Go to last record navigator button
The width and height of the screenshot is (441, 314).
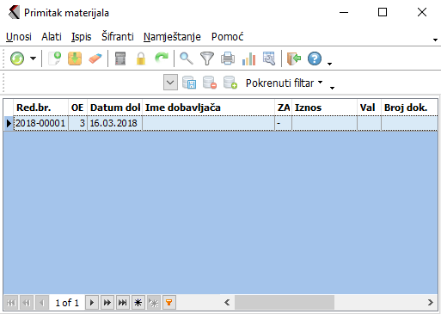coord(123,303)
